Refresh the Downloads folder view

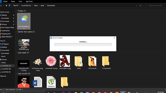pos(140,6)
